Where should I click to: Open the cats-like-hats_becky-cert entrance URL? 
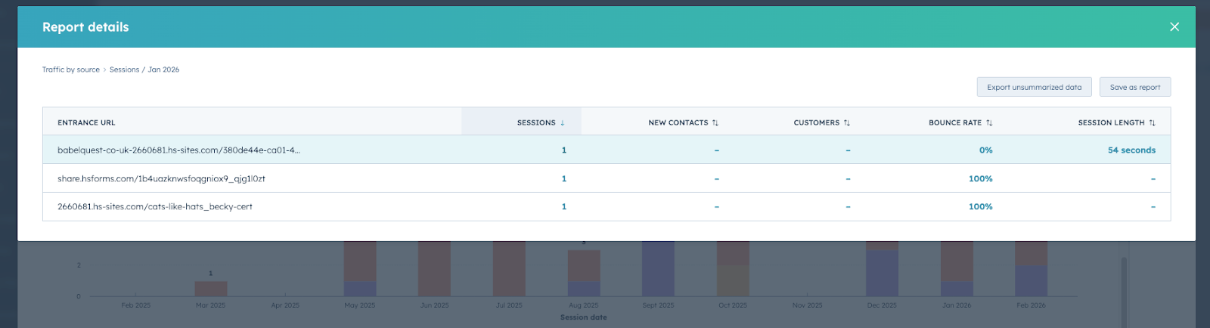[155, 207]
